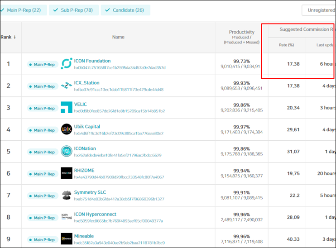This screenshot has width=336, height=248.
Task: Open the VELIC link
Action: click(x=80, y=104)
